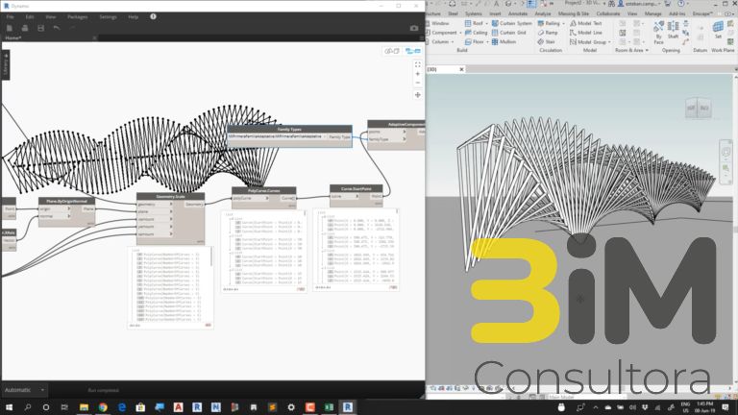
Task: Open the Dynamo Help menu
Action: click(x=134, y=17)
